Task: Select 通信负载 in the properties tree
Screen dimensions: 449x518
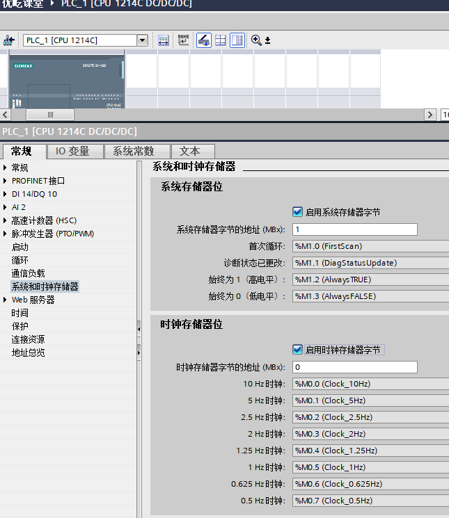Action: (28, 273)
